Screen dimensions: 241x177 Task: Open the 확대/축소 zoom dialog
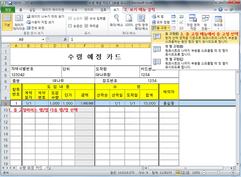point(116,20)
